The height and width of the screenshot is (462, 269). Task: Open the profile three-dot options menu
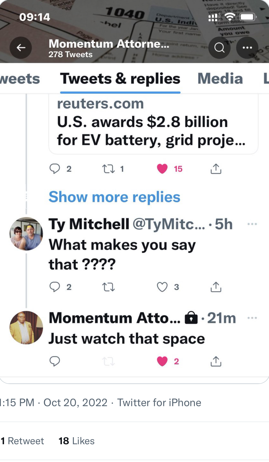point(247,48)
